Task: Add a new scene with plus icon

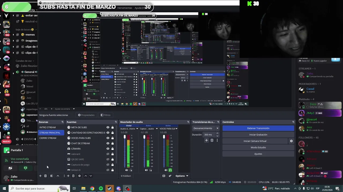Action: (40, 176)
